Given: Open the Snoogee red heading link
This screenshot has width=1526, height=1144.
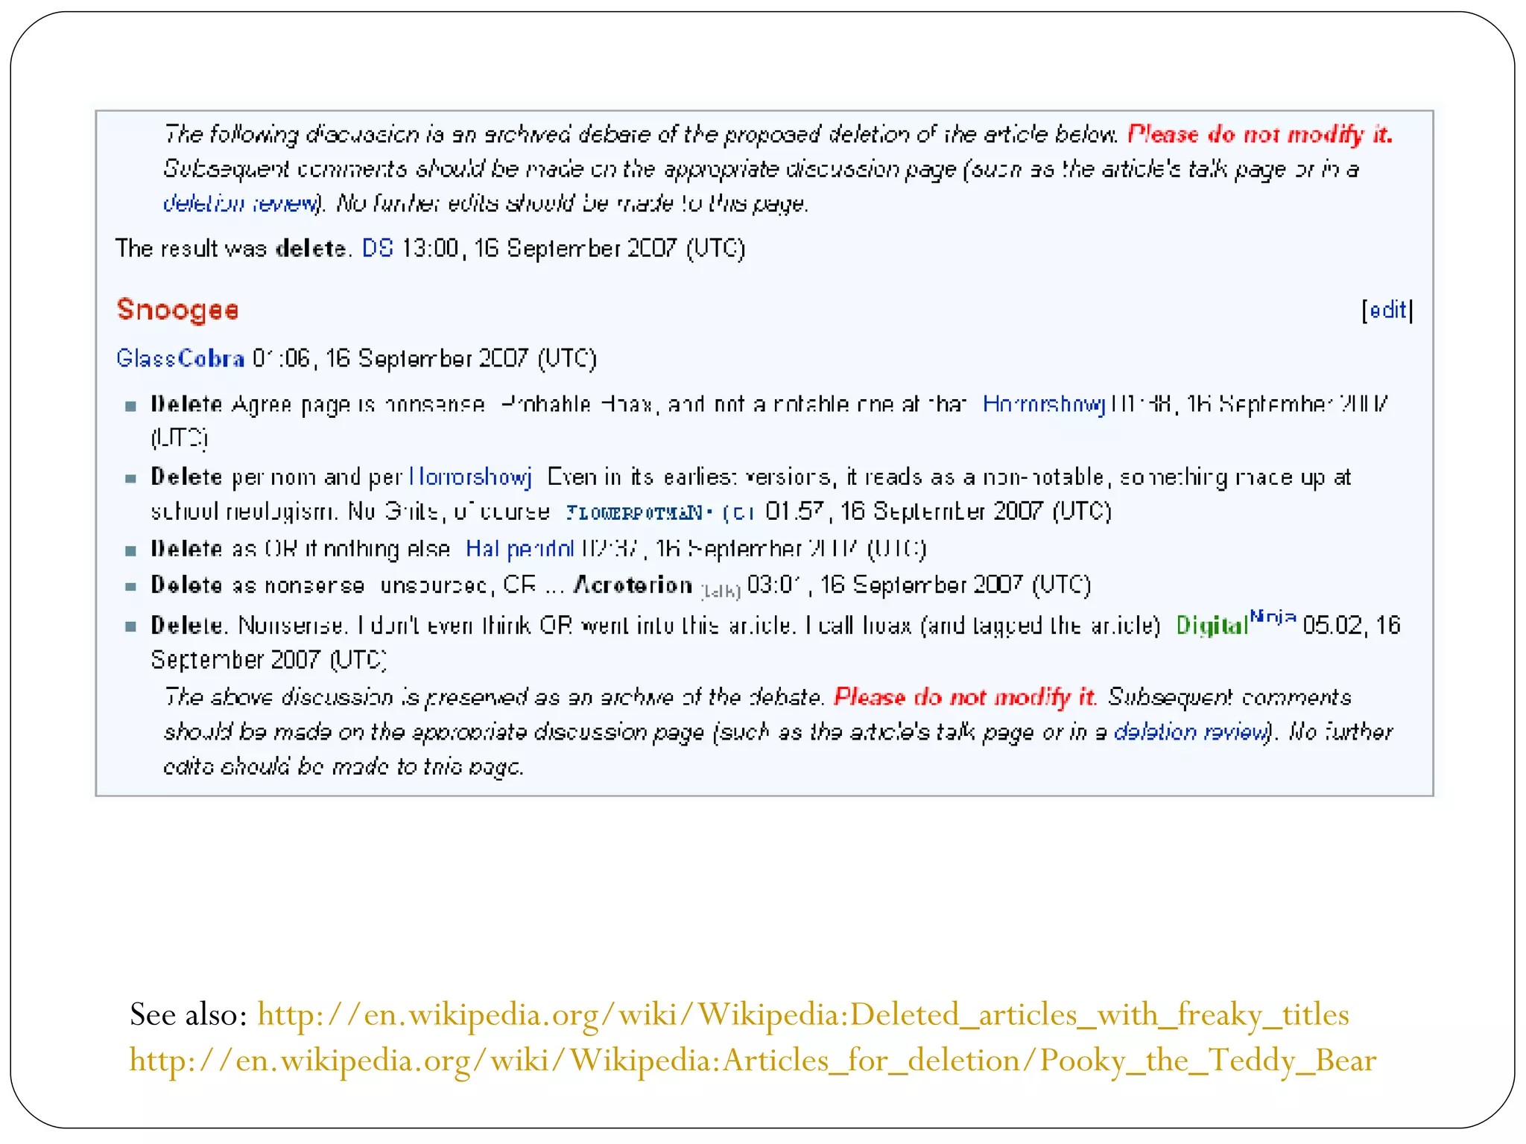Looking at the screenshot, I should [x=177, y=310].
